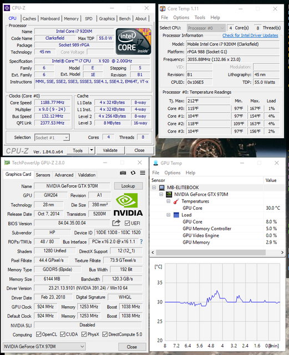Viewport: 289px width, 355px height.
Task: Open Core Temp Options menu
Action: (181, 17)
